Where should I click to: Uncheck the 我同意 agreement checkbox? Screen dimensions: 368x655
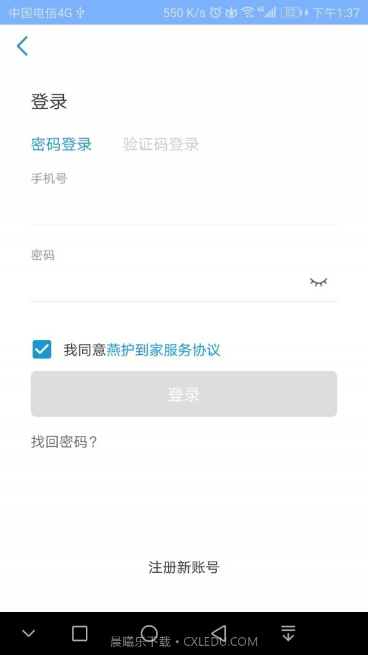pos(41,349)
